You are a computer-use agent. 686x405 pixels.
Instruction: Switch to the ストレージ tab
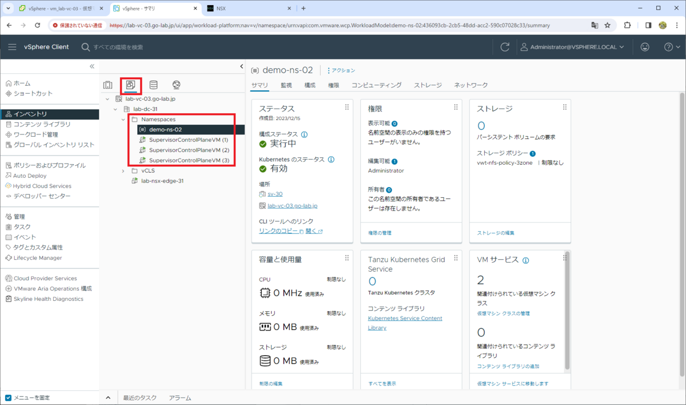tap(428, 85)
